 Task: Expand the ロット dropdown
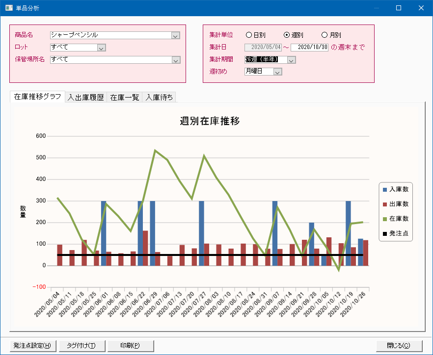pos(101,48)
